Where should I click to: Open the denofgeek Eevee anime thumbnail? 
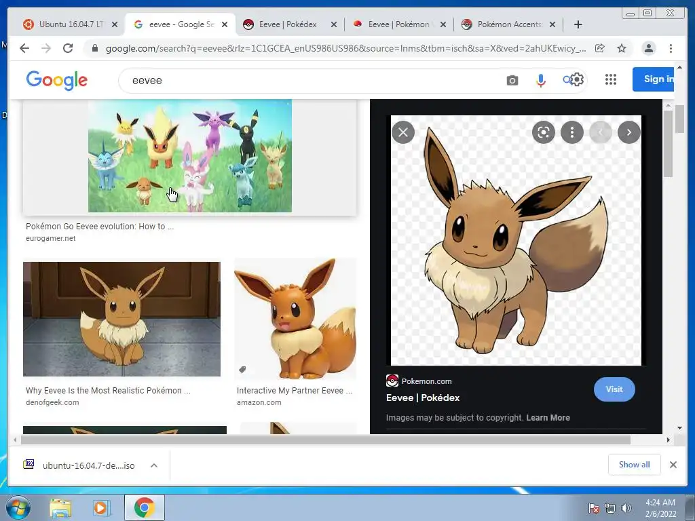(122, 319)
